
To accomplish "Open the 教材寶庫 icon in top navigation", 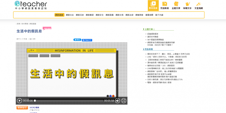I will tap(153, 5).
